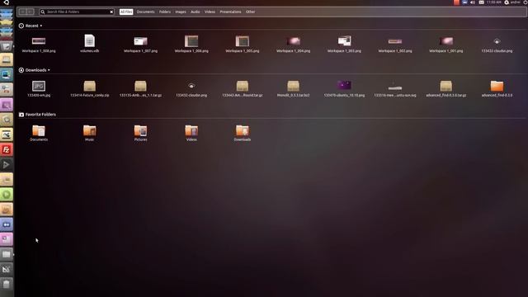This screenshot has height=297, width=528.
Task: Filter results by Presentations
Action: pyautogui.click(x=230, y=12)
